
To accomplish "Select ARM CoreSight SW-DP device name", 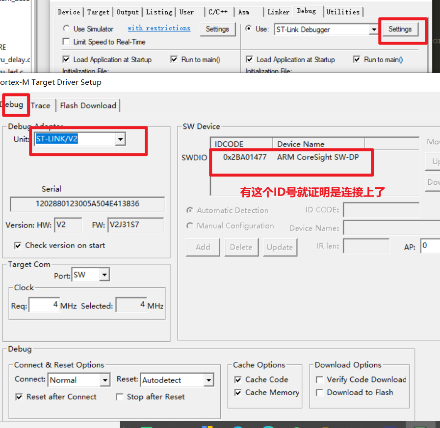I will point(318,157).
